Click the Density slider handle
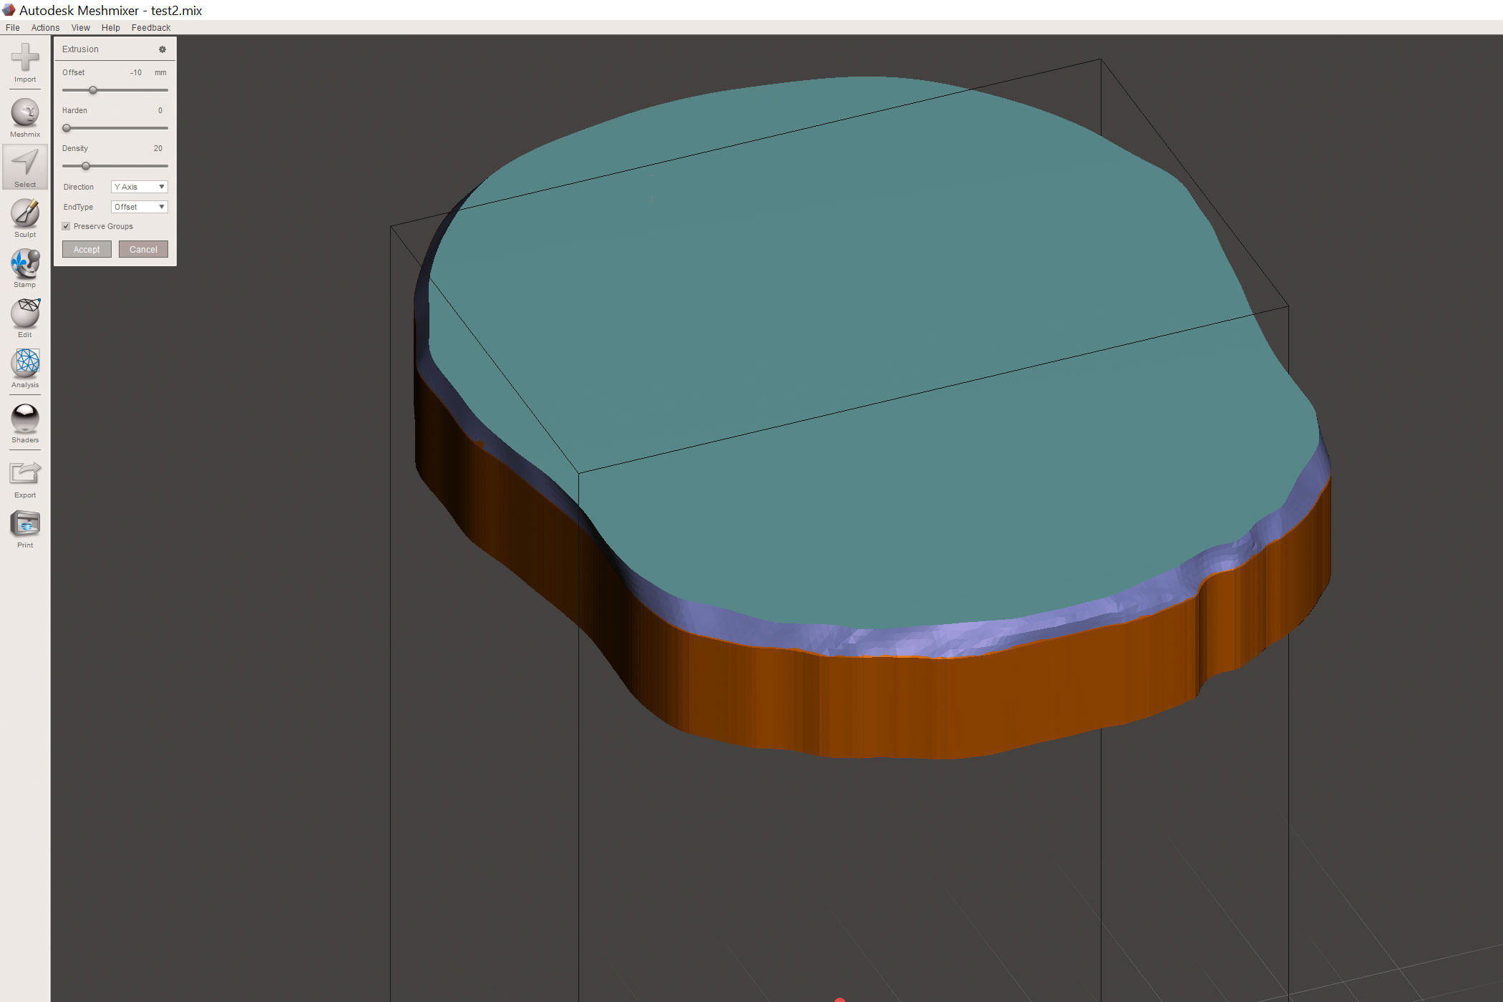 coord(86,166)
